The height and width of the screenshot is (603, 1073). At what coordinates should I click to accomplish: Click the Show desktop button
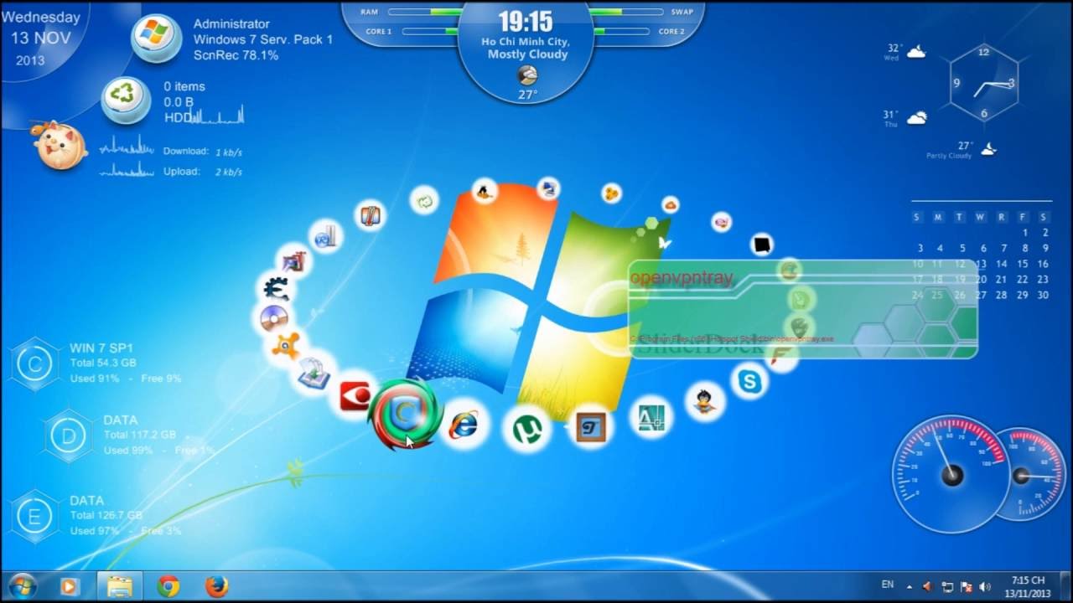[x=1067, y=586]
